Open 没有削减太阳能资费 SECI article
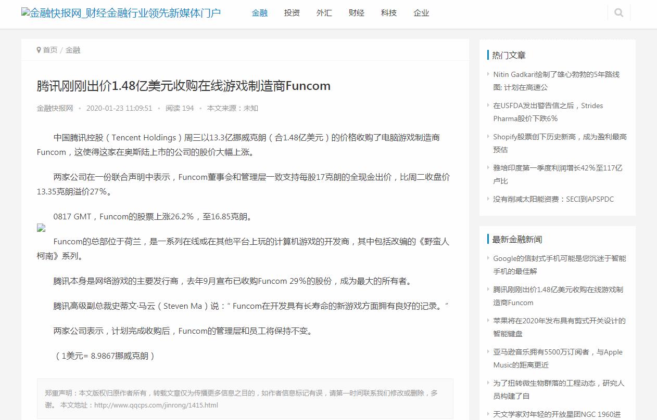The image size is (657, 420). click(x=553, y=199)
